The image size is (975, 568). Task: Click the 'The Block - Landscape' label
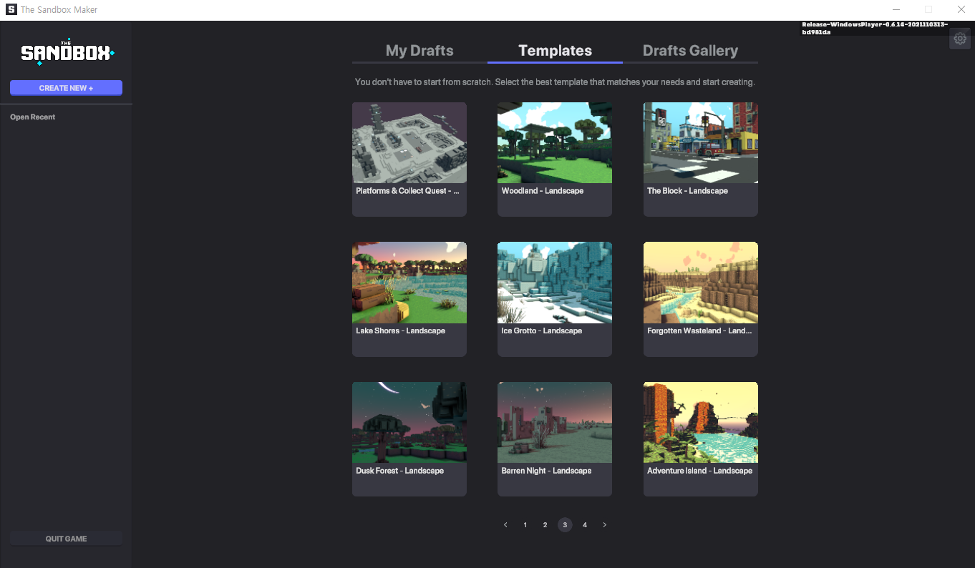pos(687,191)
